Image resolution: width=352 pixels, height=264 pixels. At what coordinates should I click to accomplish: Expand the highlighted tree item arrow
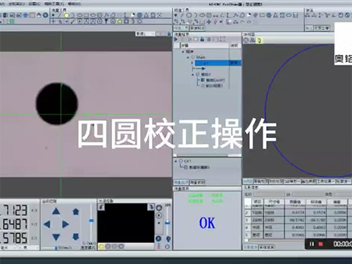pyautogui.click(x=192, y=63)
